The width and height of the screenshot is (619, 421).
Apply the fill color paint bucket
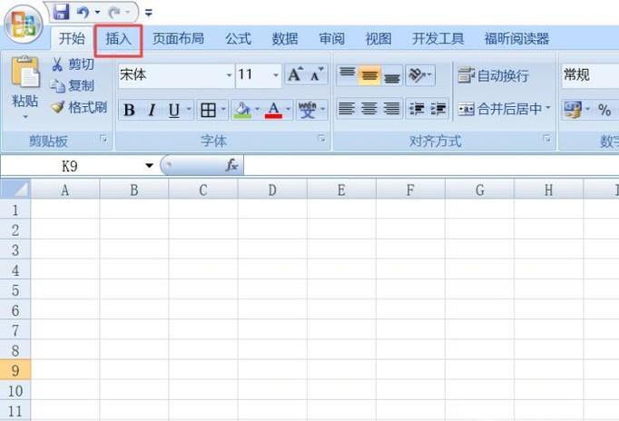(x=242, y=110)
